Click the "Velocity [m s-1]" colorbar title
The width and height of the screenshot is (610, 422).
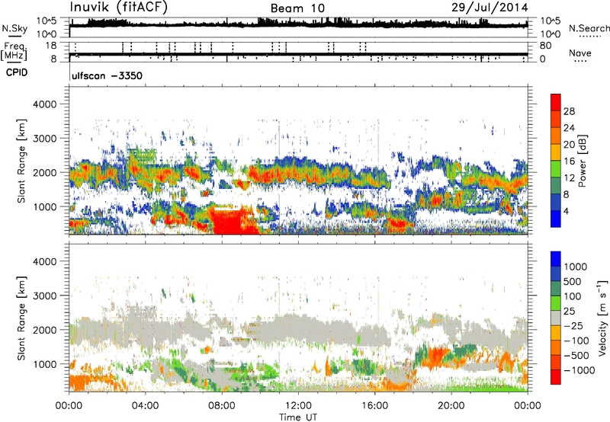[602, 317]
